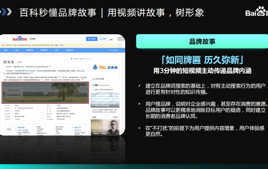Open the 好未来图册 album link
268x169 pixels.
tap(98, 79)
